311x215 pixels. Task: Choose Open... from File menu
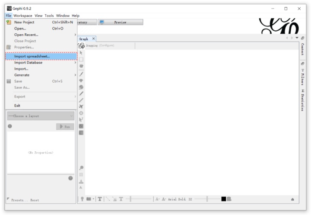41,29
